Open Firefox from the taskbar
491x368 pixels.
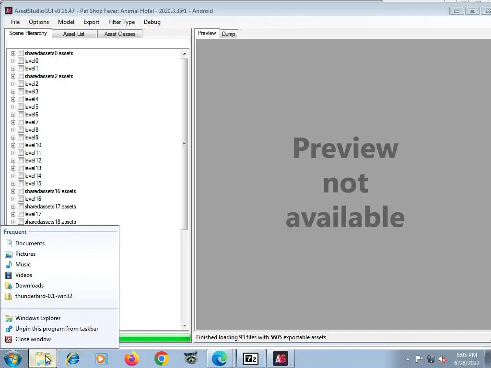pos(131,358)
